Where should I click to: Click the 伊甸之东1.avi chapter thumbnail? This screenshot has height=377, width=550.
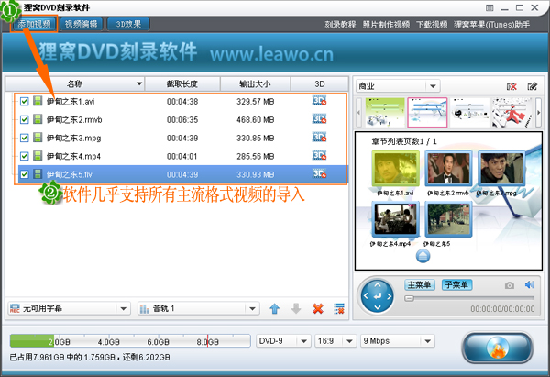(395, 169)
